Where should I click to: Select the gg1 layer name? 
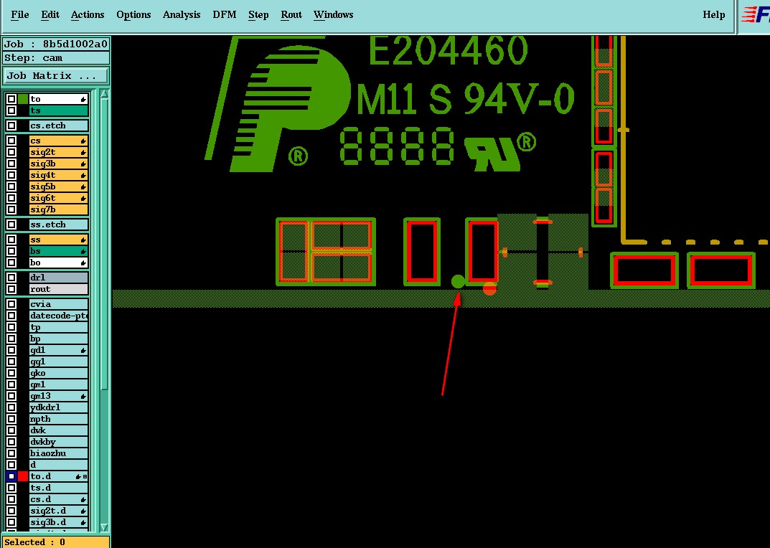(x=58, y=362)
